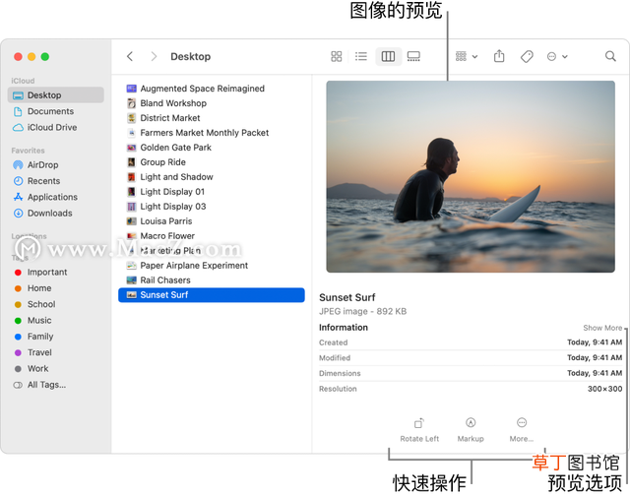Screen dimensions: 630x497
Task: Switch to gallery view
Action: point(413,56)
